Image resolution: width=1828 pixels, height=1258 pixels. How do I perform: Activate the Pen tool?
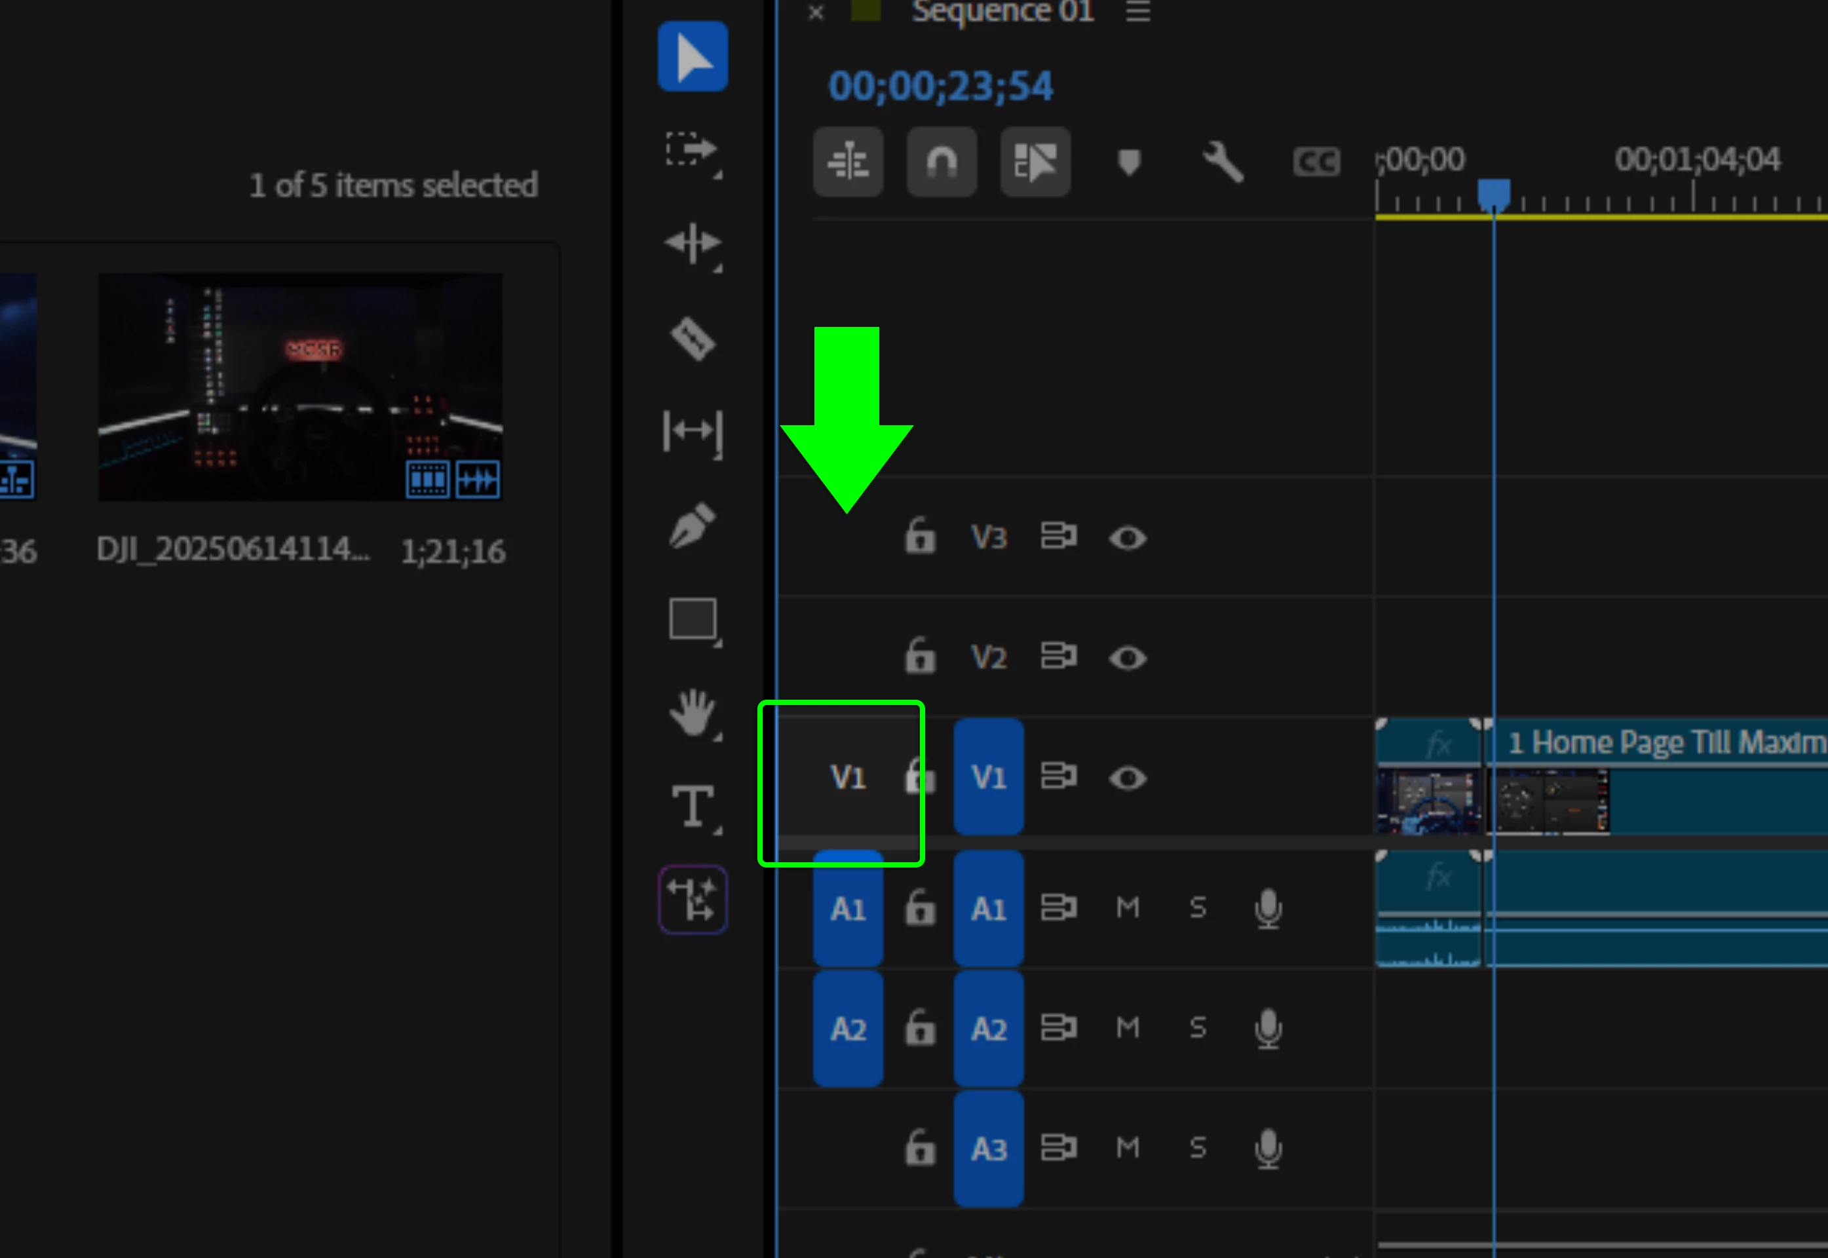pyautogui.click(x=692, y=525)
